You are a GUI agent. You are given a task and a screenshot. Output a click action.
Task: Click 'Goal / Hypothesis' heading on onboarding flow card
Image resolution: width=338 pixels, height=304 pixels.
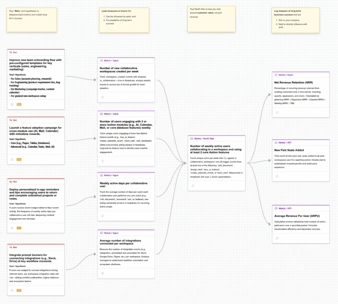tap(18, 75)
